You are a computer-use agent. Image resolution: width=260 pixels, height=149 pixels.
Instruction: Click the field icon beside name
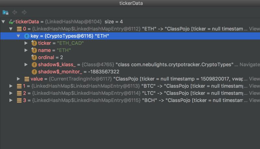(34, 50)
